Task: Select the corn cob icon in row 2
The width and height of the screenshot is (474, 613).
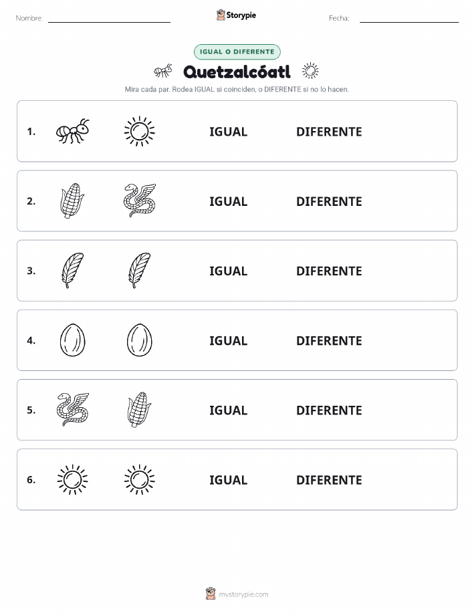Action: click(x=73, y=201)
